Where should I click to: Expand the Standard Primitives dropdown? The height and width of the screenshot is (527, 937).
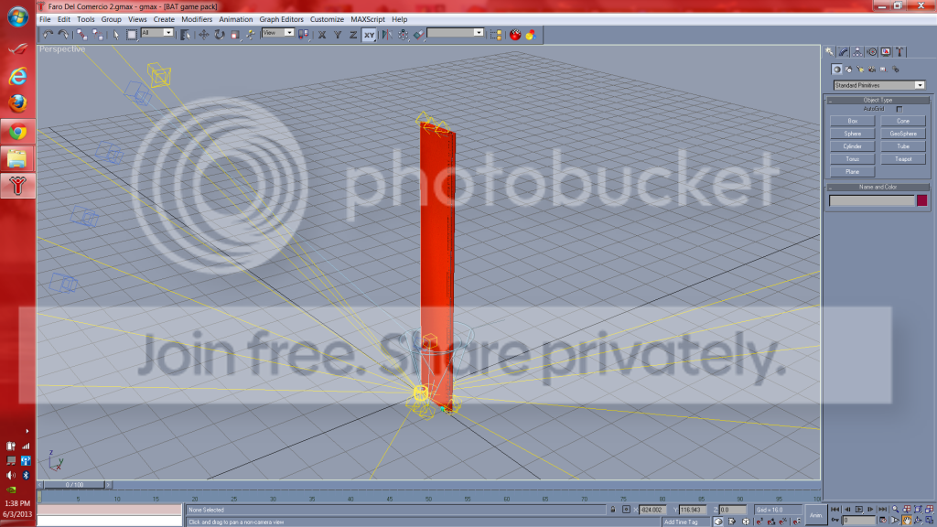(879, 85)
